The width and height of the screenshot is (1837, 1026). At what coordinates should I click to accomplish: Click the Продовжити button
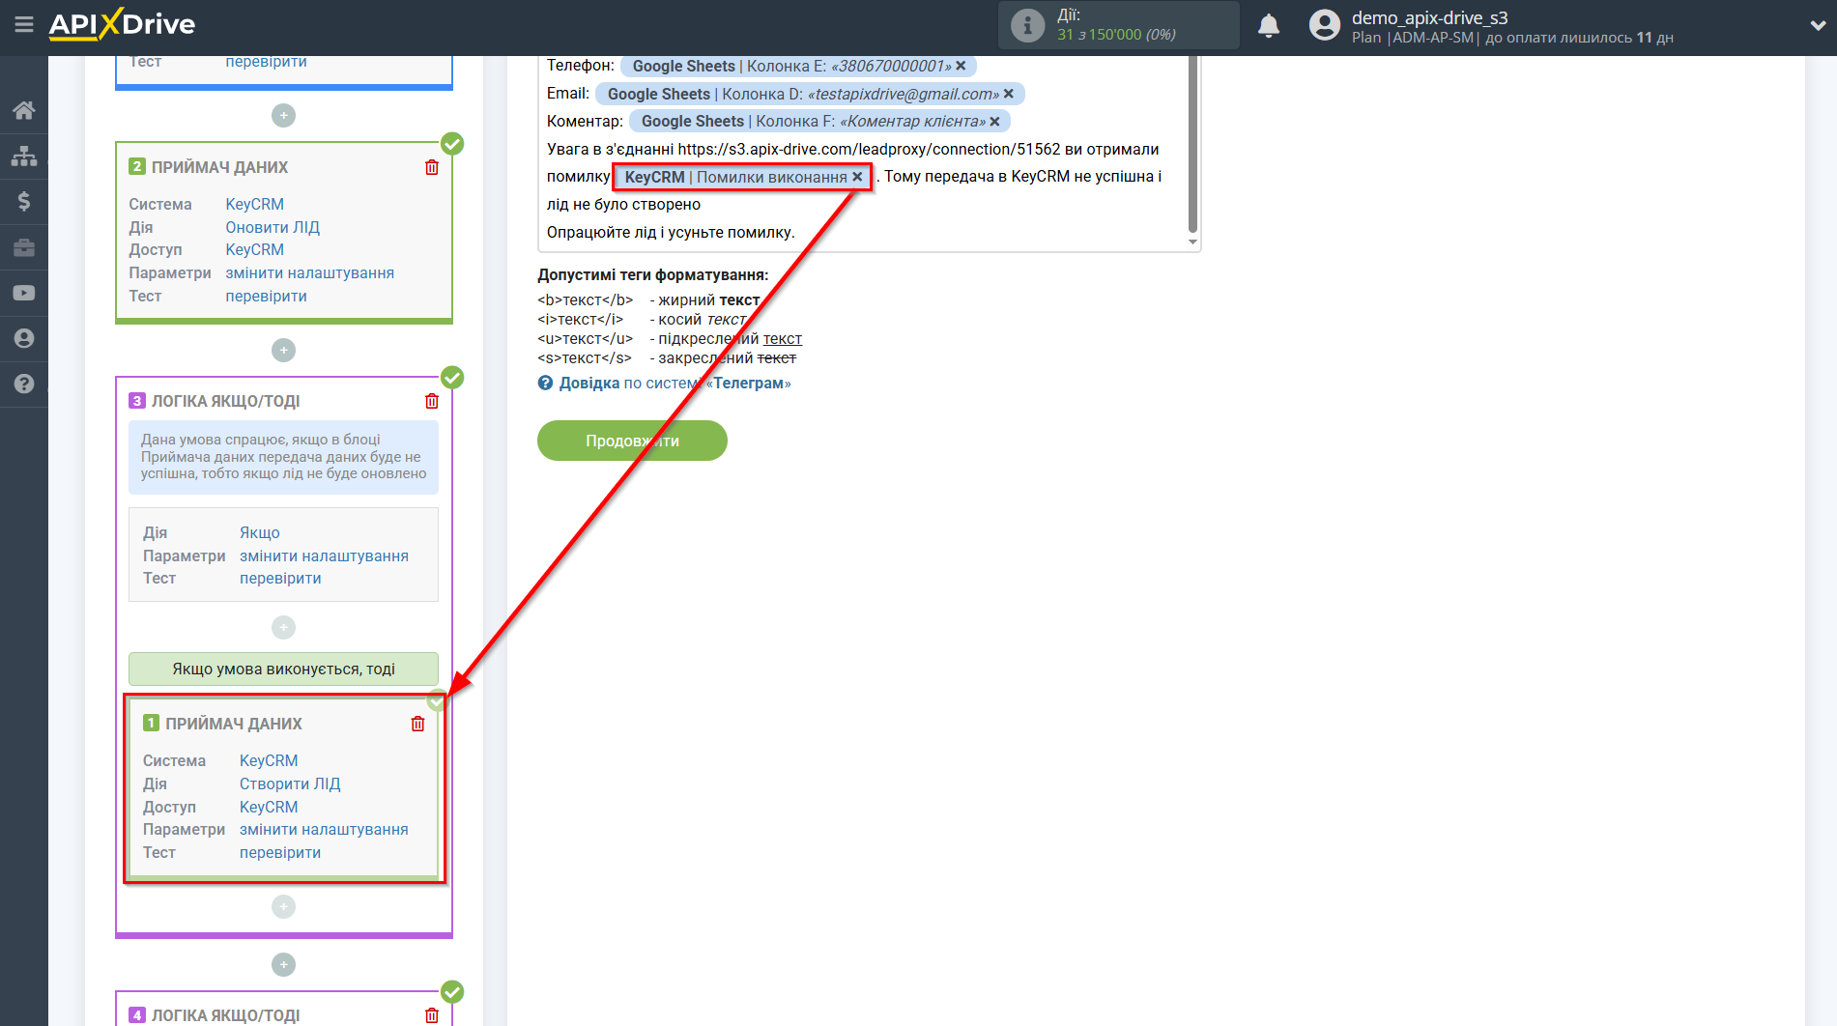pyautogui.click(x=632, y=441)
